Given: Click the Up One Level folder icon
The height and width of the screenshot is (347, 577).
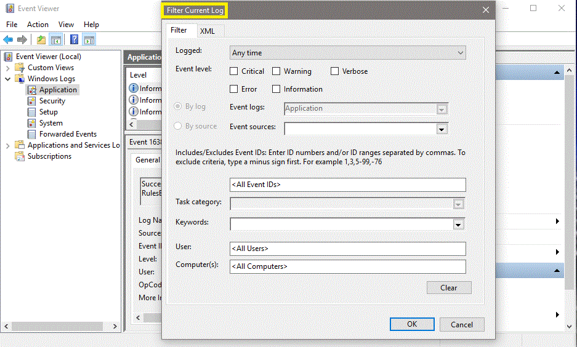Looking at the screenshot, I should [41, 40].
